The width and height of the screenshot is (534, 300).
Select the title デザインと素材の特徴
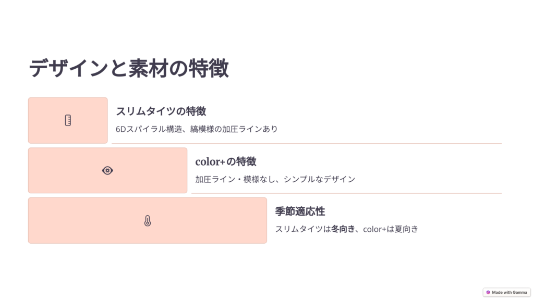tap(129, 68)
